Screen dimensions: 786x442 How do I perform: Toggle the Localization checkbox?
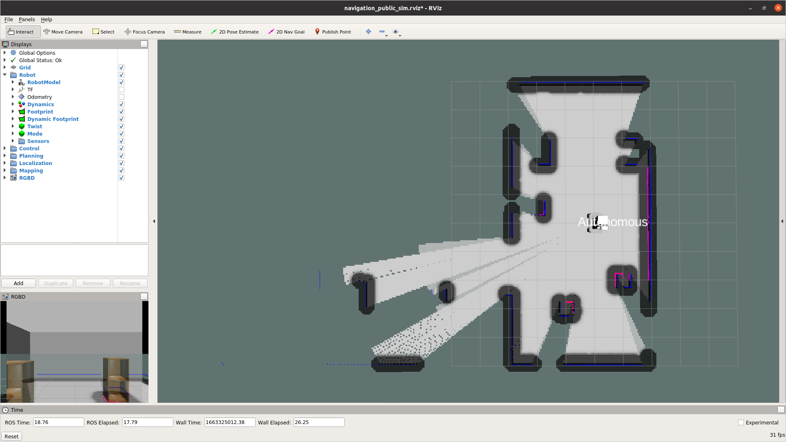121,163
